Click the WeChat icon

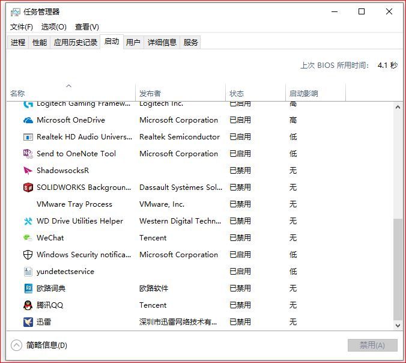(x=28, y=237)
